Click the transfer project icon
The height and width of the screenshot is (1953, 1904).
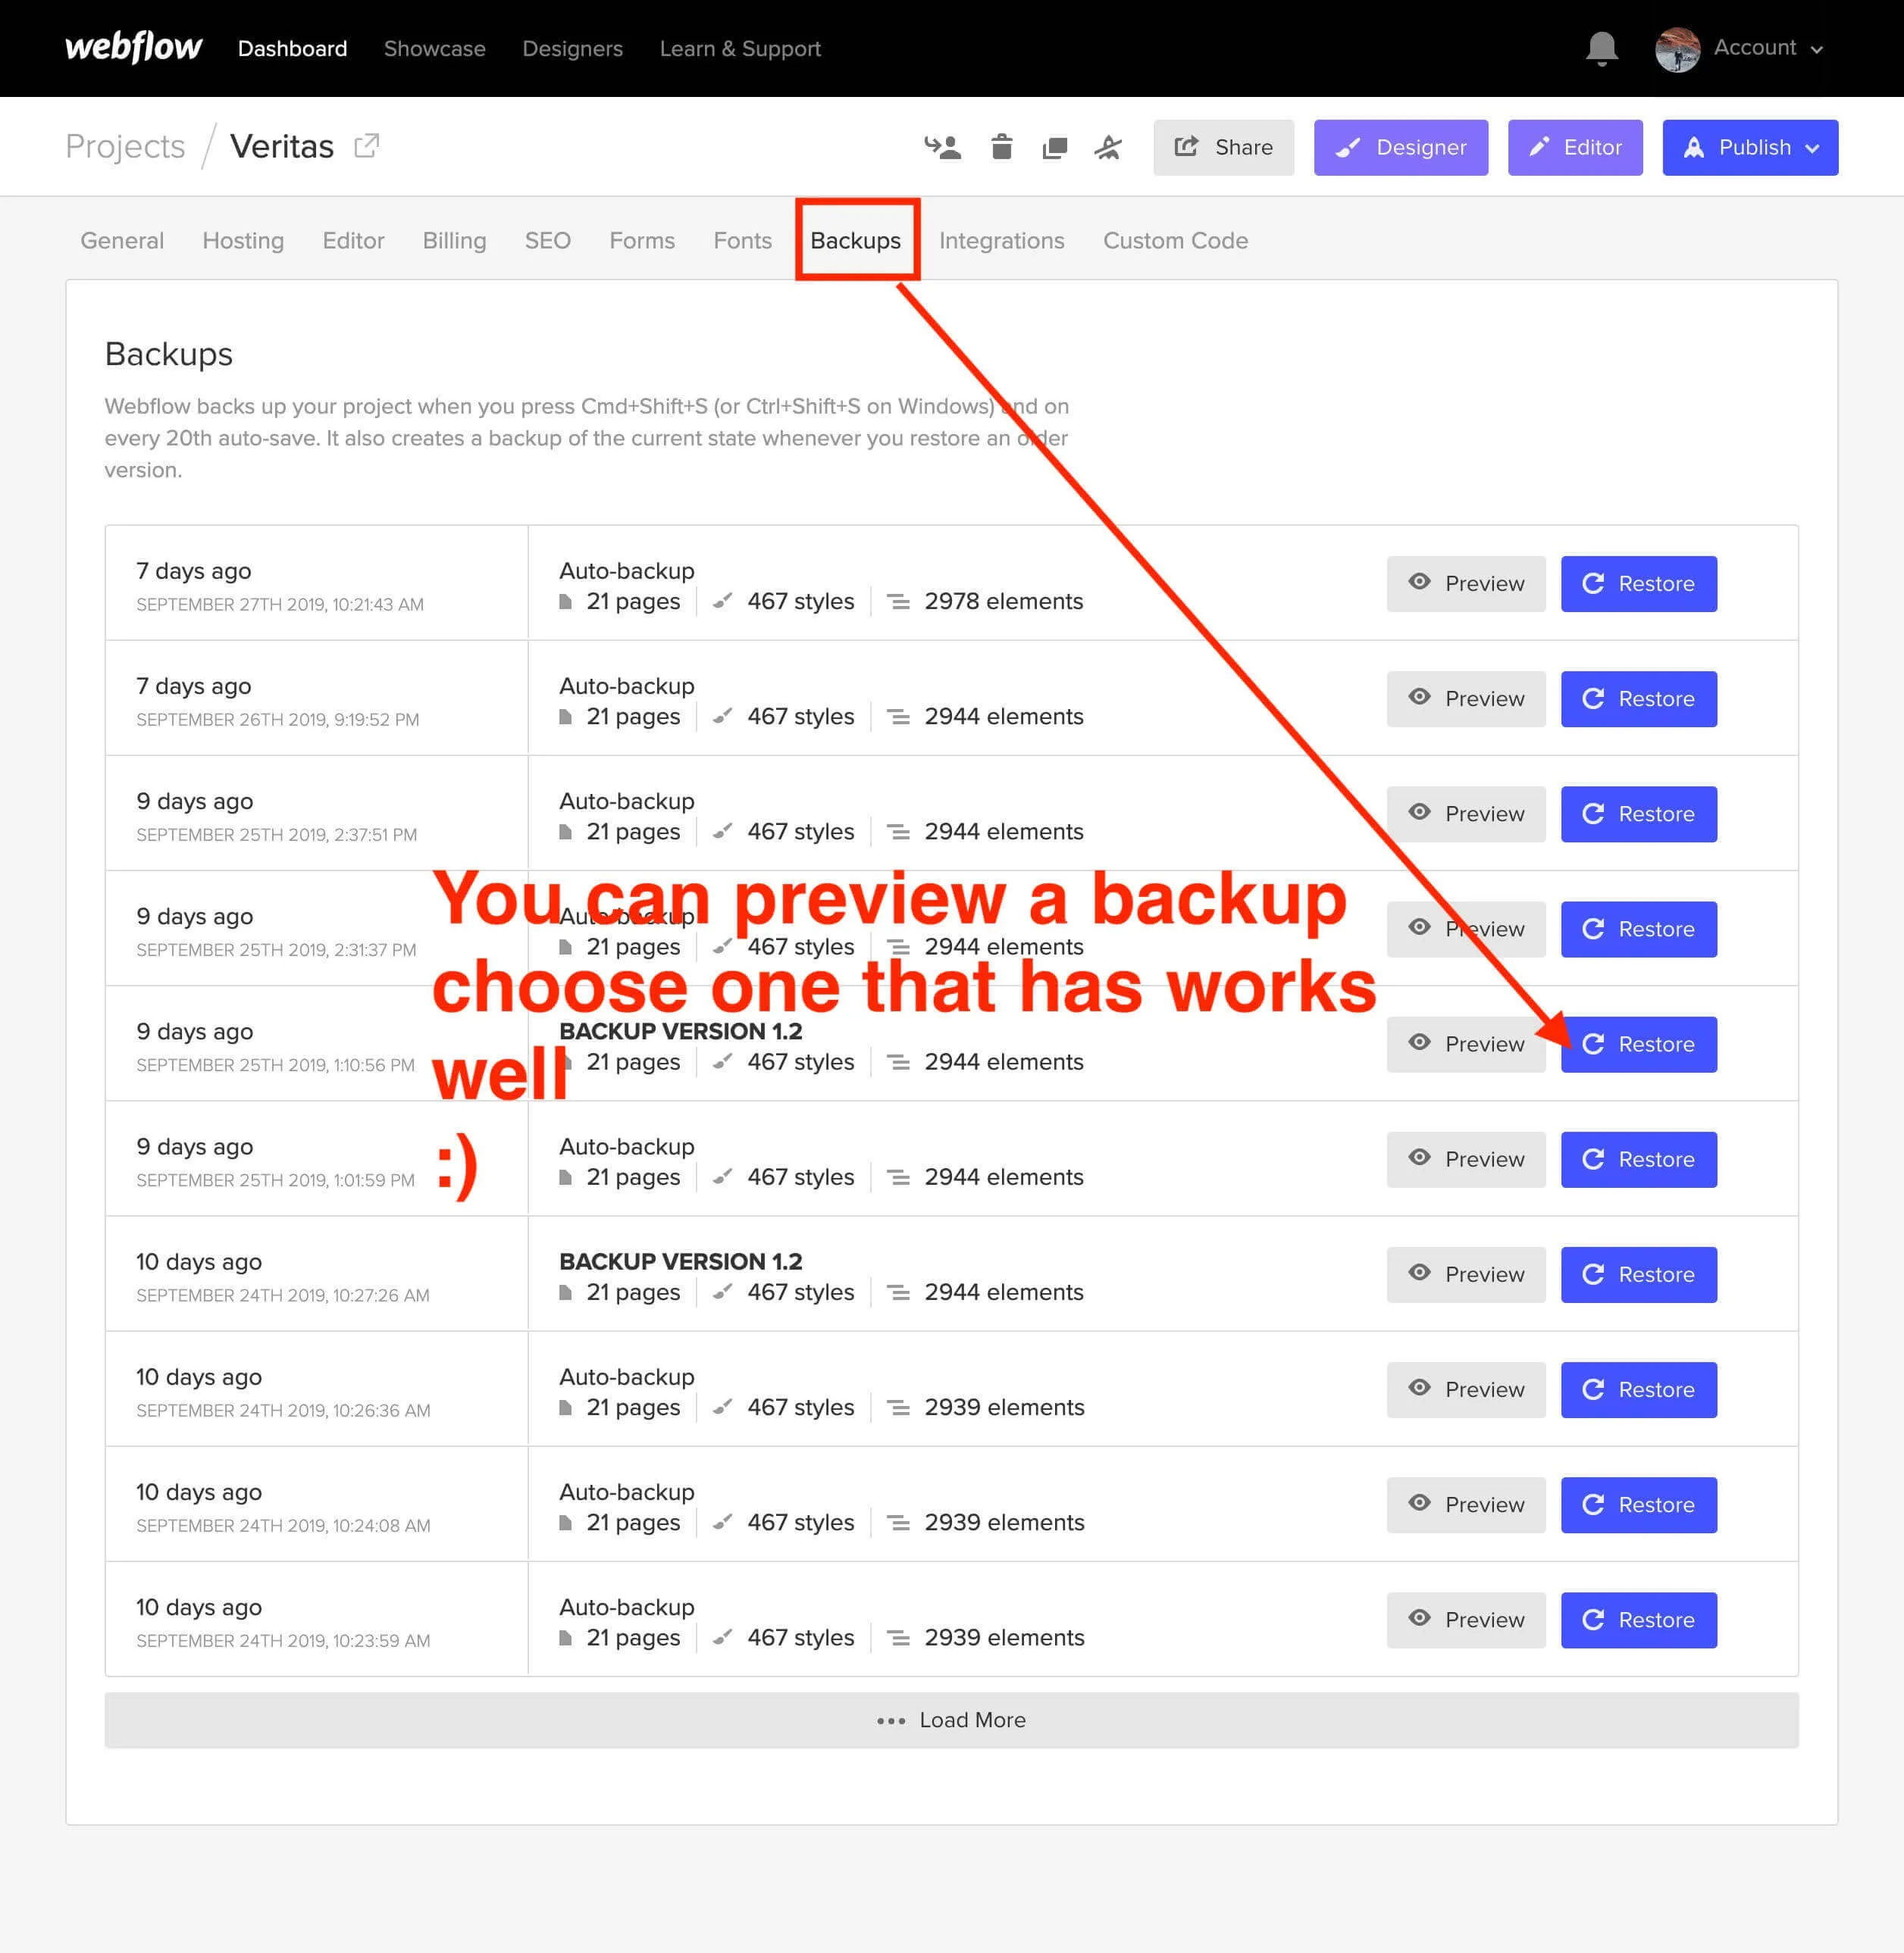point(942,148)
